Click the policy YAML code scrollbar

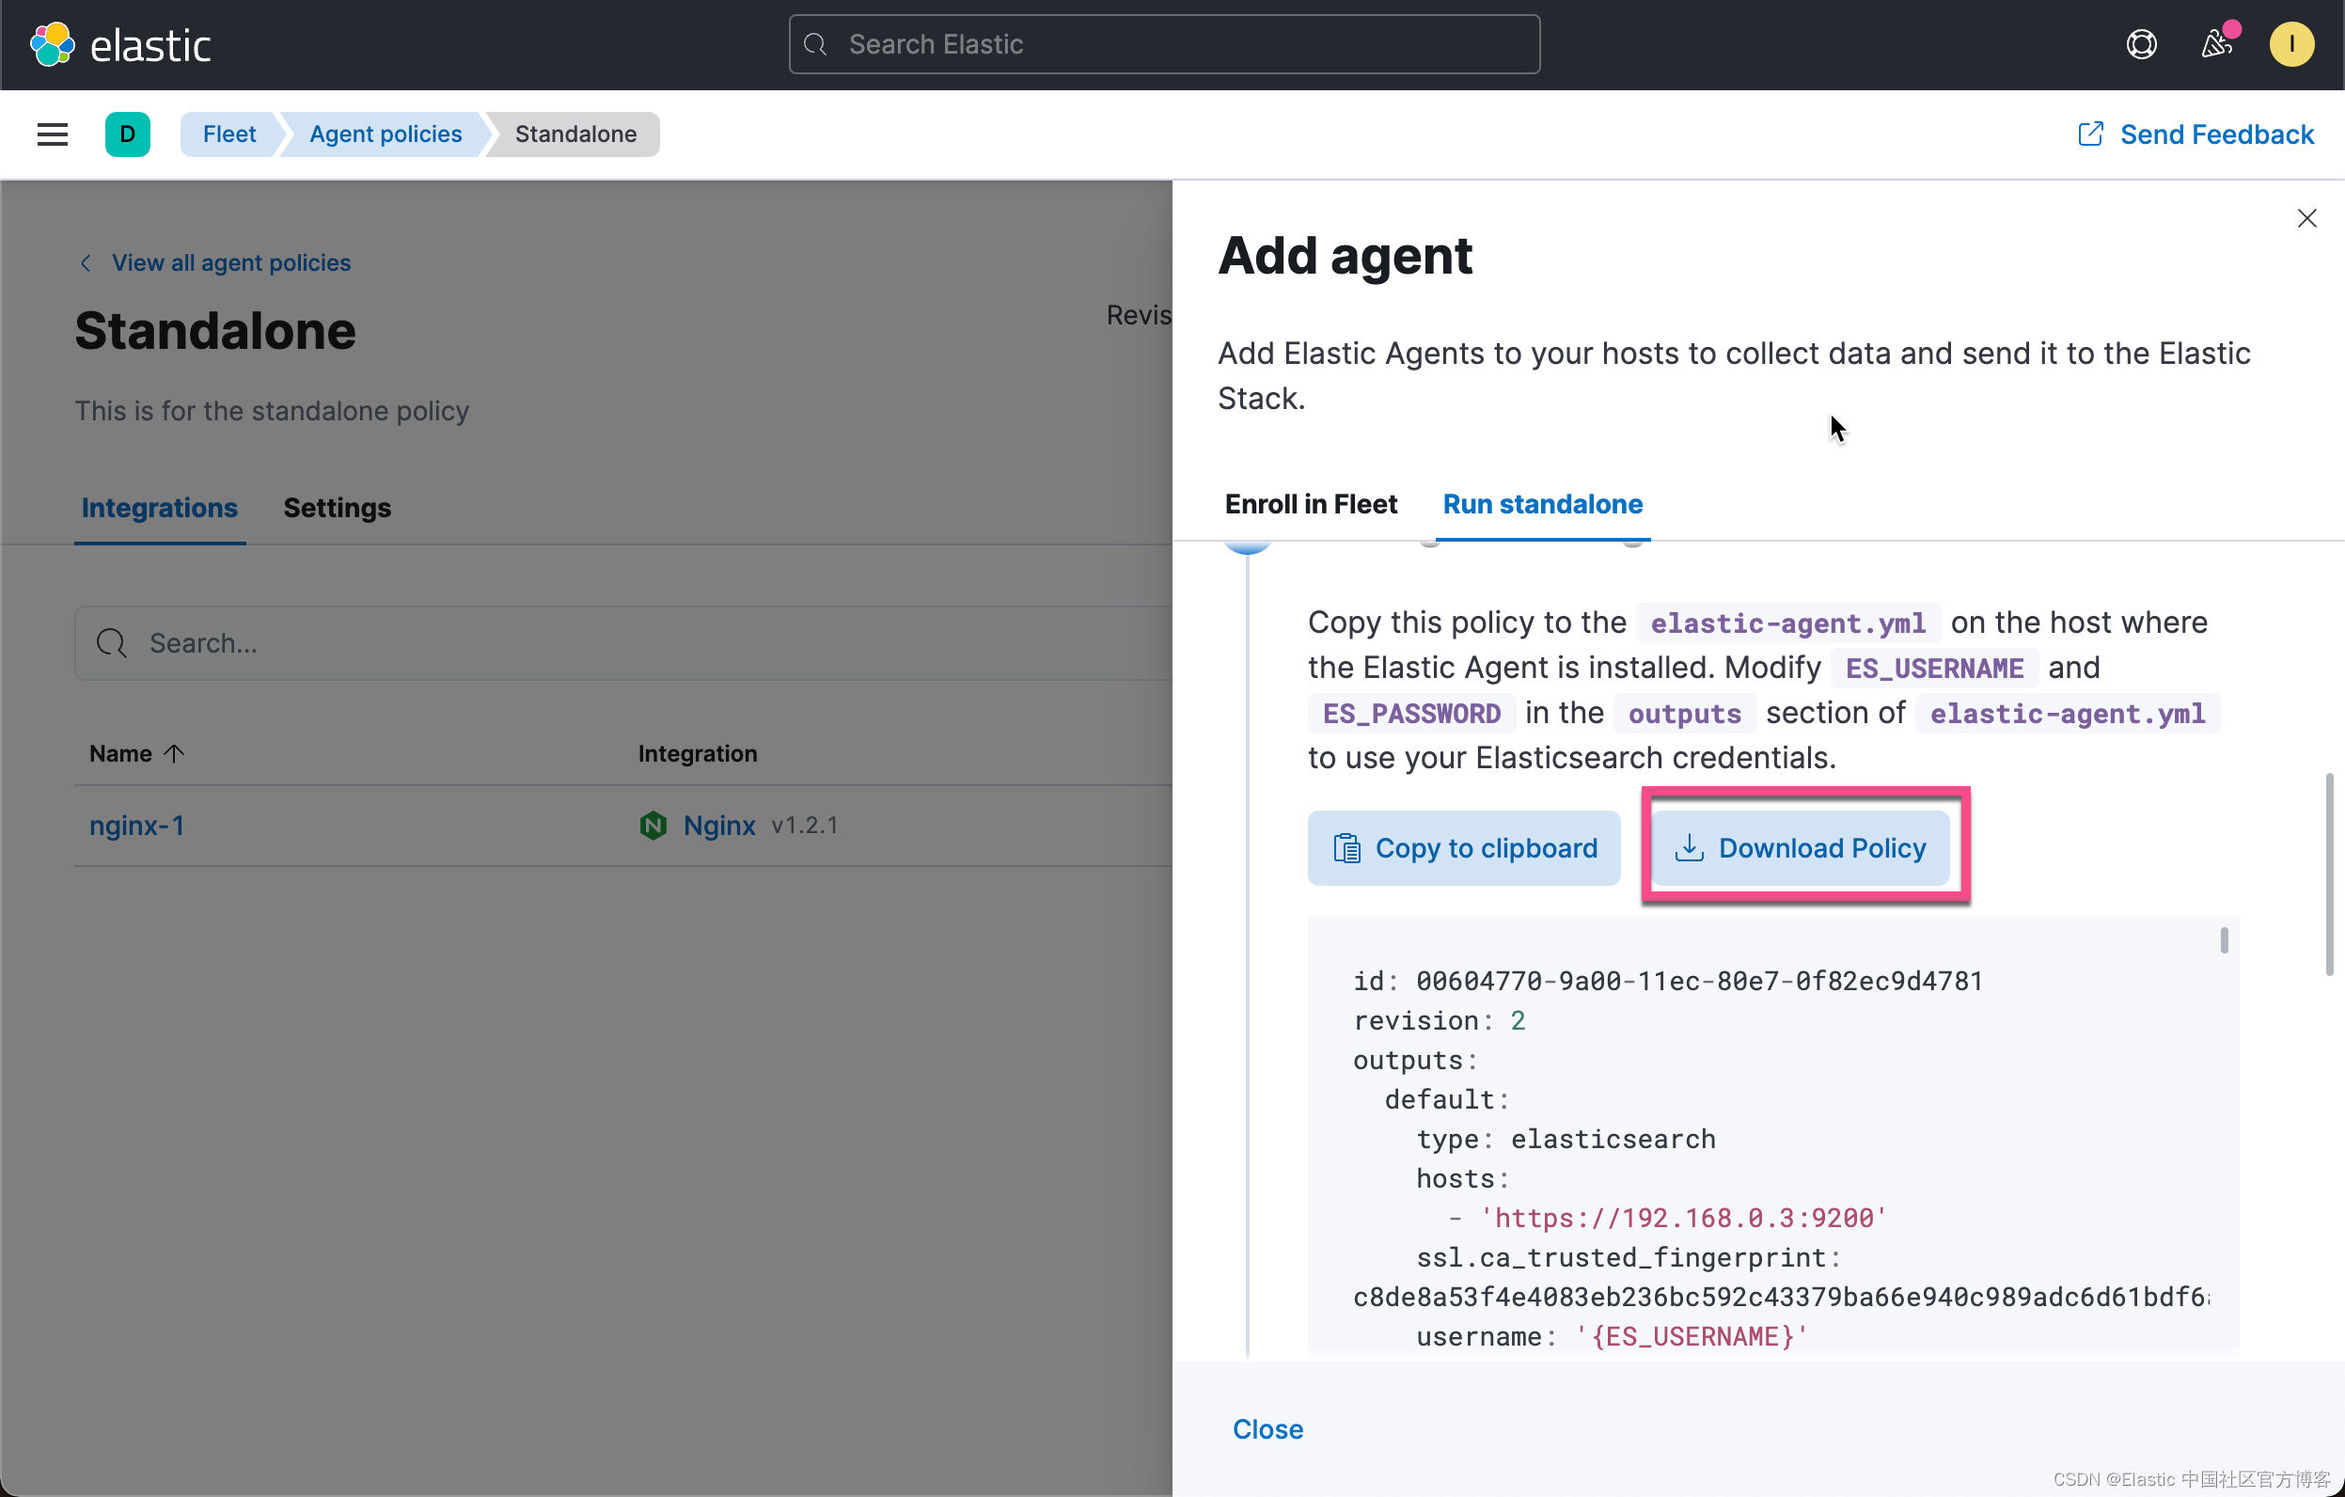[2224, 941]
